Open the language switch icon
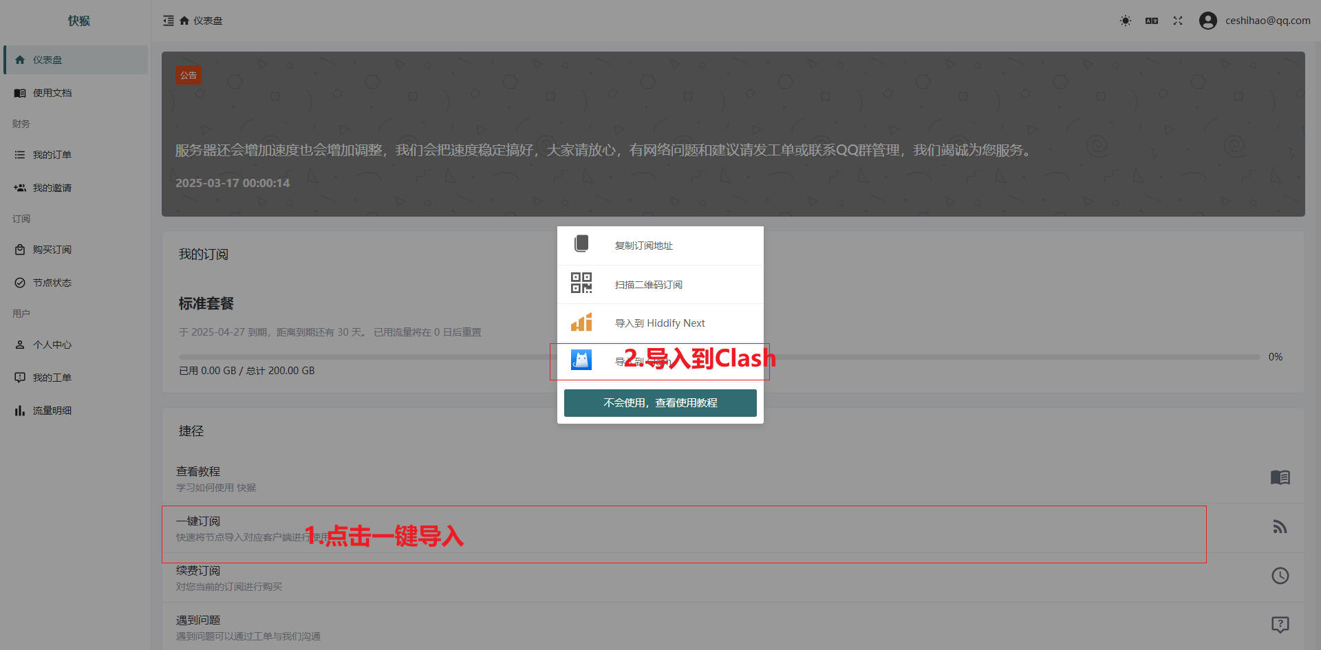 [x=1152, y=21]
